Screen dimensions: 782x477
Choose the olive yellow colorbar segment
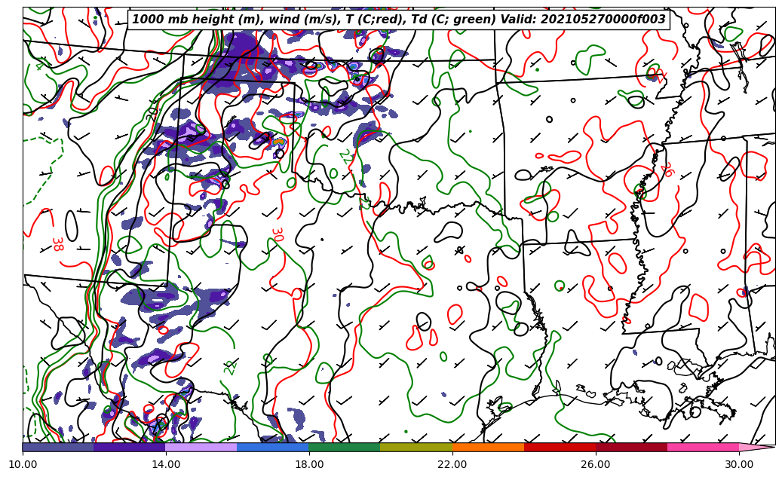pos(416,447)
